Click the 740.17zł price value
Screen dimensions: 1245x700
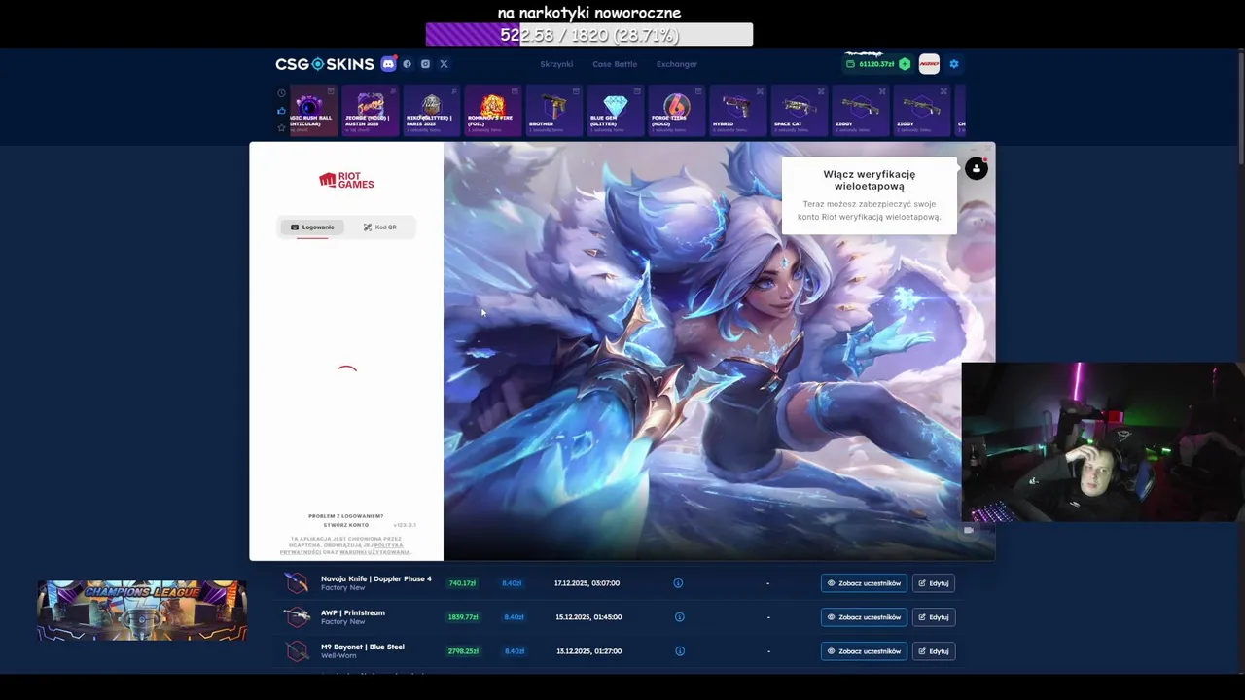point(462,583)
